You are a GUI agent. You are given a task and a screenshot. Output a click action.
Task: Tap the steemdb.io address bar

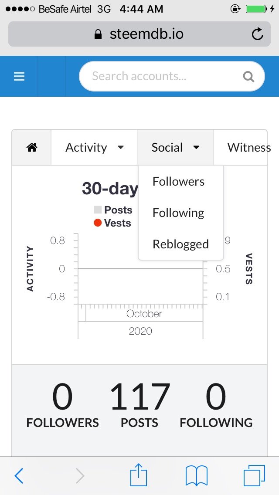coord(139,34)
